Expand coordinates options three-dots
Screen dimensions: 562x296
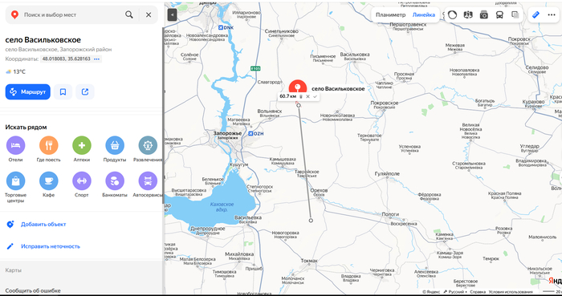(x=97, y=59)
